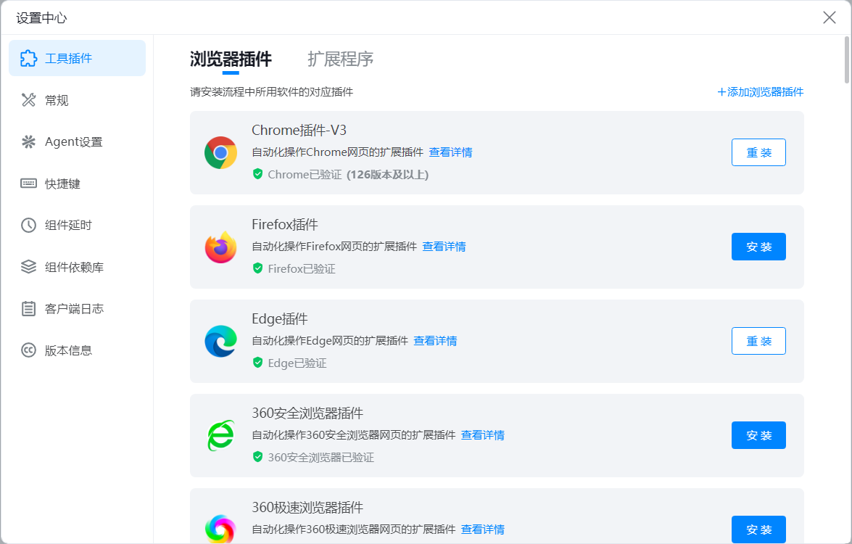Click the CC icon beside 版本信息
The height and width of the screenshot is (544, 852).
(28, 350)
